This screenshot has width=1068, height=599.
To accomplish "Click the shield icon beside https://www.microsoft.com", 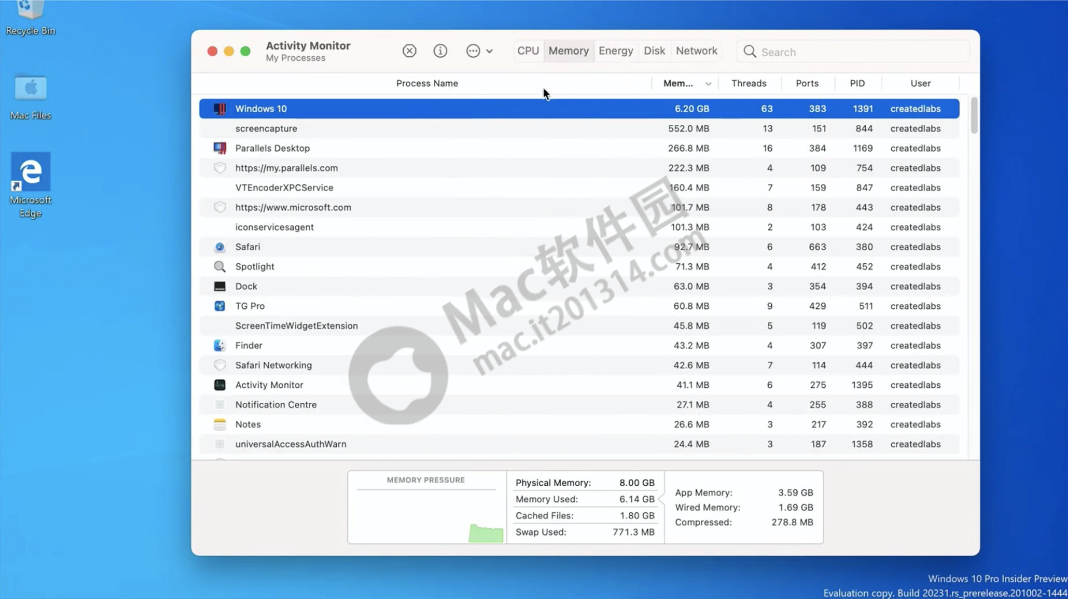I will (220, 207).
